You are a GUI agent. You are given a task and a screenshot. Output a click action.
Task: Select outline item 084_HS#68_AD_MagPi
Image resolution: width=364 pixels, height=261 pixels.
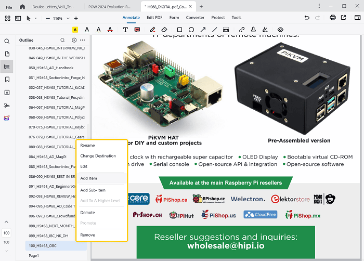pos(47,156)
